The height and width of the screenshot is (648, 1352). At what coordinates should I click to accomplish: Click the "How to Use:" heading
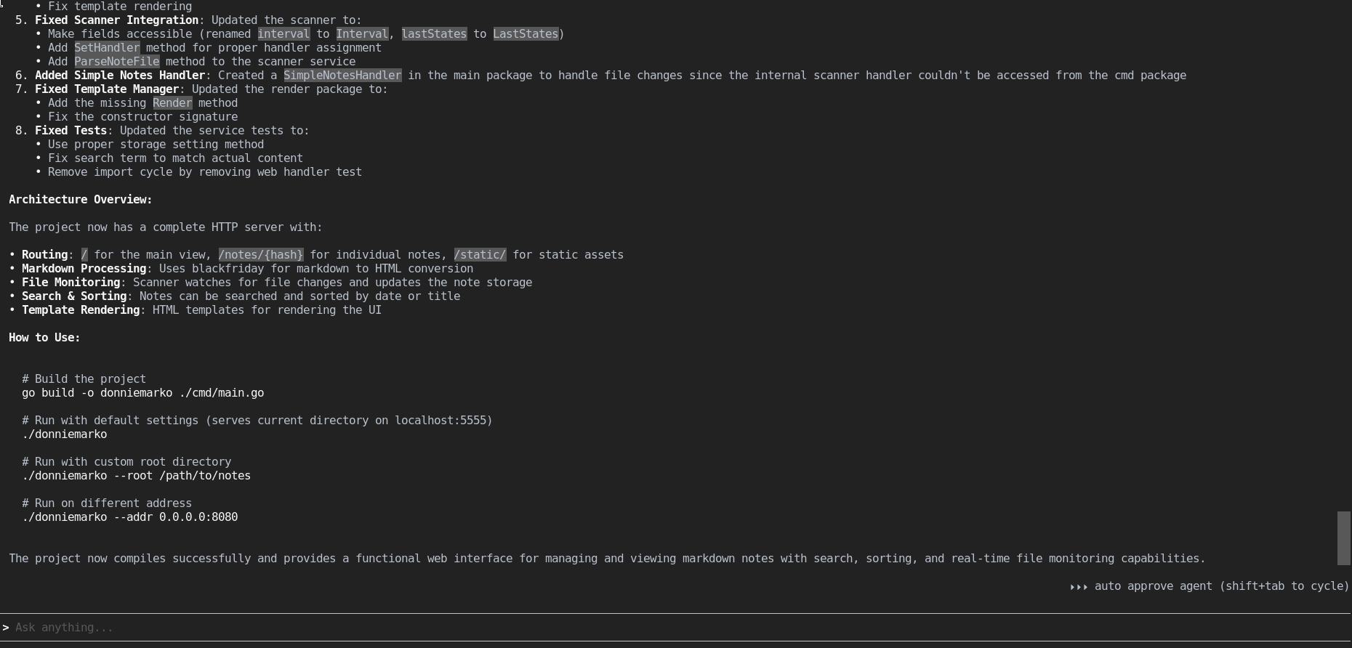point(44,338)
